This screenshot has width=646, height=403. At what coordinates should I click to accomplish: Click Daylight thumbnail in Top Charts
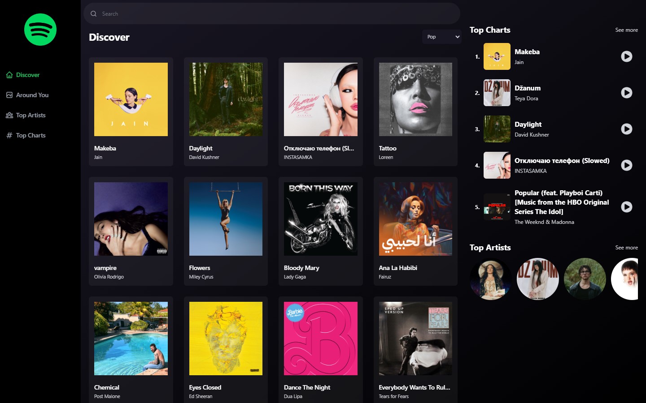pos(497,129)
